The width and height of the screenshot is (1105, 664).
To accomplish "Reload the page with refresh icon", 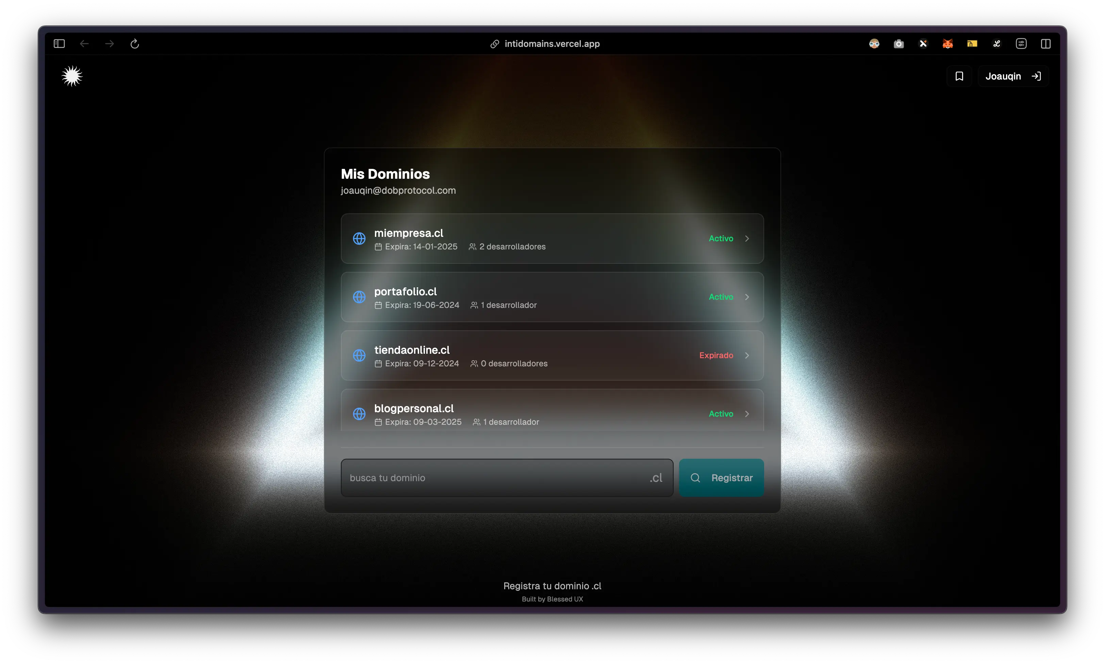I will (135, 44).
